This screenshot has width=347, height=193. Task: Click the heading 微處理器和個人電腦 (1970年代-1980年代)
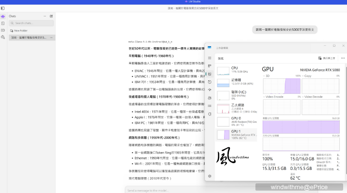159,97
